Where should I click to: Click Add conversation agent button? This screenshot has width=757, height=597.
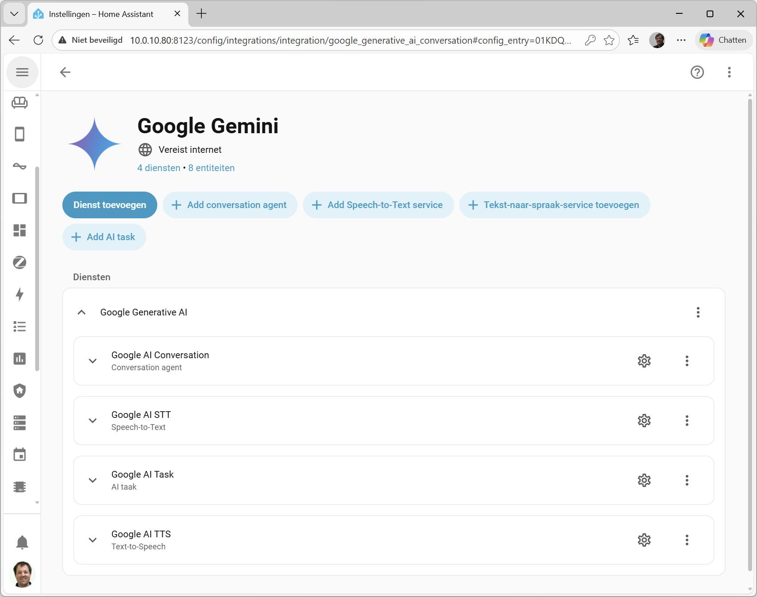230,205
